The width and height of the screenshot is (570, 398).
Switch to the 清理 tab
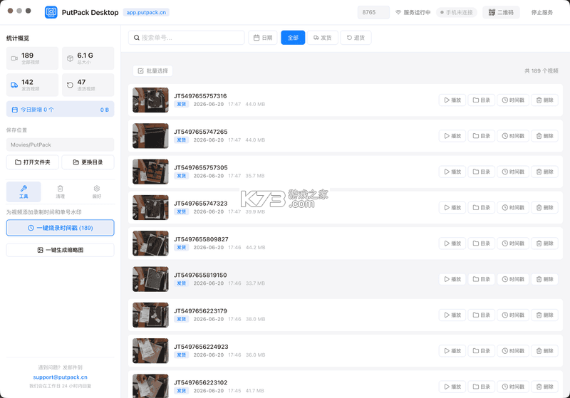(x=60, y=192)
